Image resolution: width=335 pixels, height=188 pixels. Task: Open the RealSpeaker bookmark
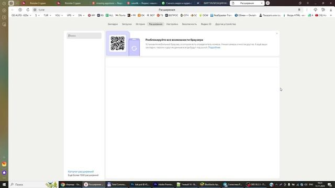(221, 15)
